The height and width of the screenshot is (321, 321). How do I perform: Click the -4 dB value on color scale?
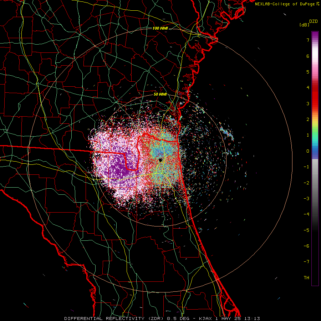[x=306, y=214]
